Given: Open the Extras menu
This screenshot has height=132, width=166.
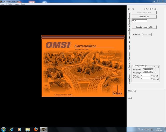Looking at the screenshot, I should click(x=23, y=4).
